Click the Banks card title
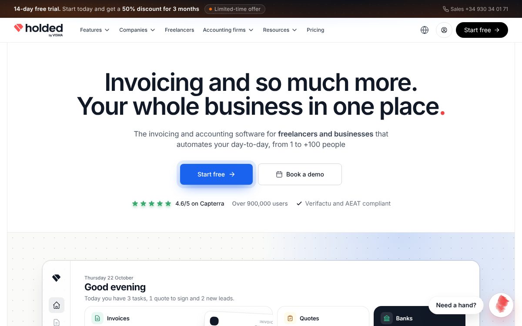Screen dimensions: 522x326 tap(404, 318)
